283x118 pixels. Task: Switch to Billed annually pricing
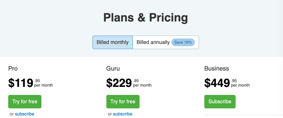(153, 42)
